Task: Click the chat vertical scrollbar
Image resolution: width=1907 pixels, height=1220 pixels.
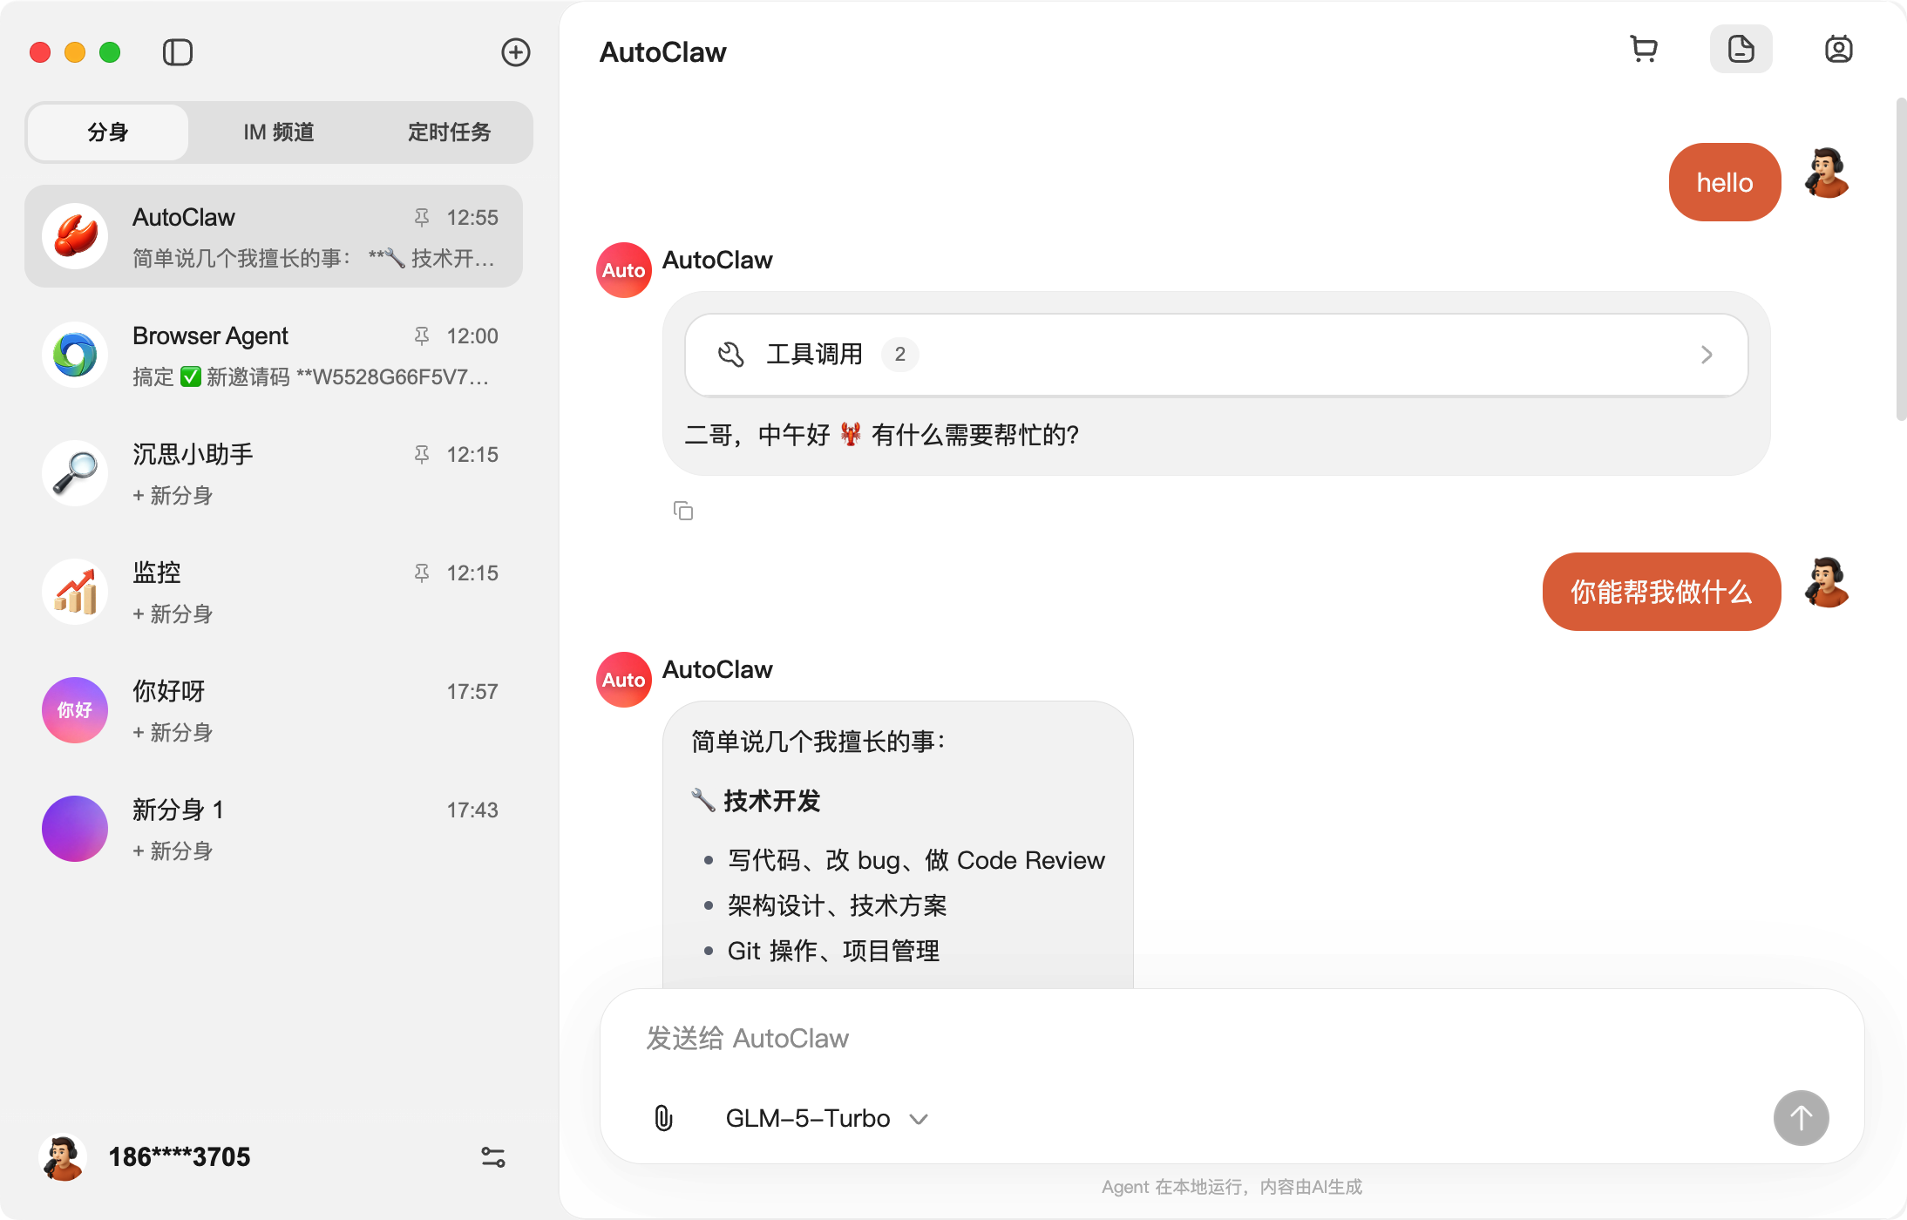Action: [x=1900, y=261]
